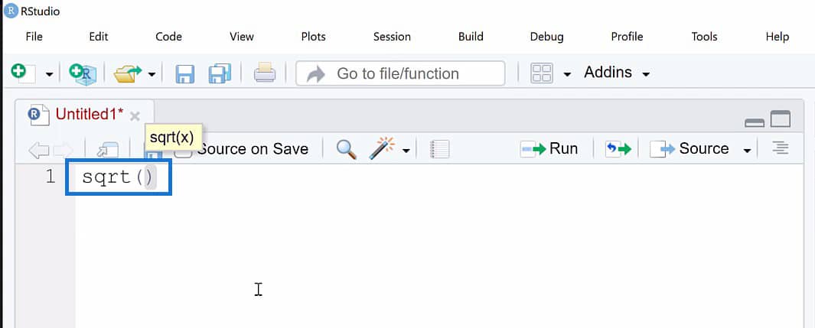Go back to previous source location
This screenshot has width=815, height=328.
pyautogui.click(x=38, y=150)
